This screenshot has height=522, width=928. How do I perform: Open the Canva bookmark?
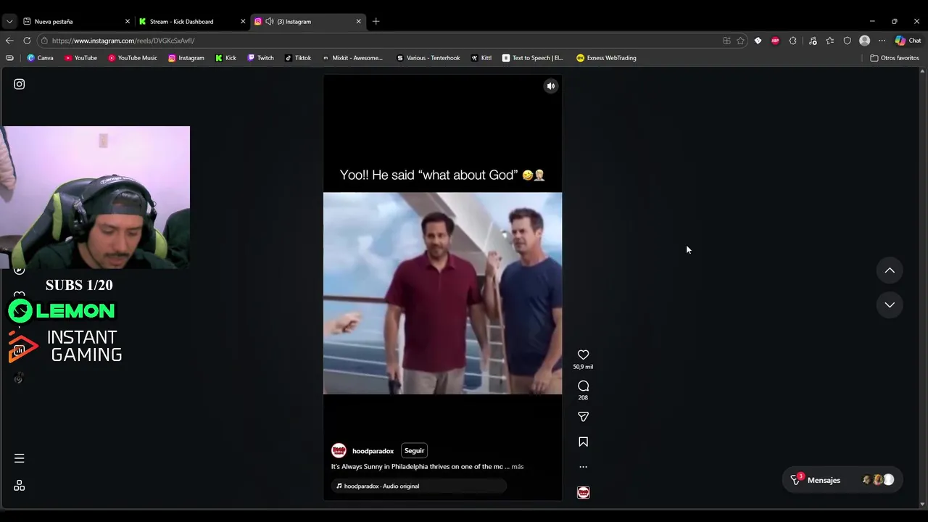(40, 58)
